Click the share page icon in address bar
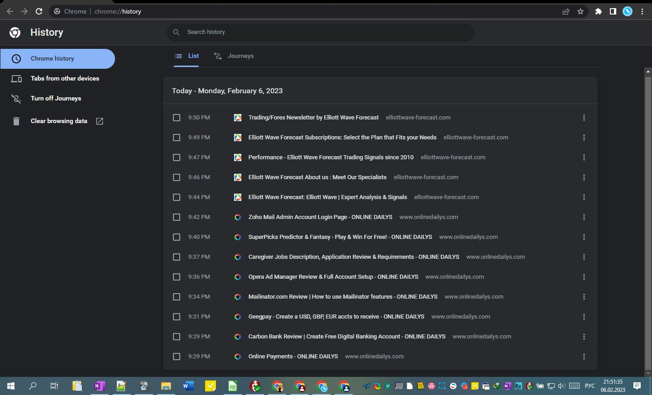This screenshot has height=395, width=652. (x=566, y=11)
